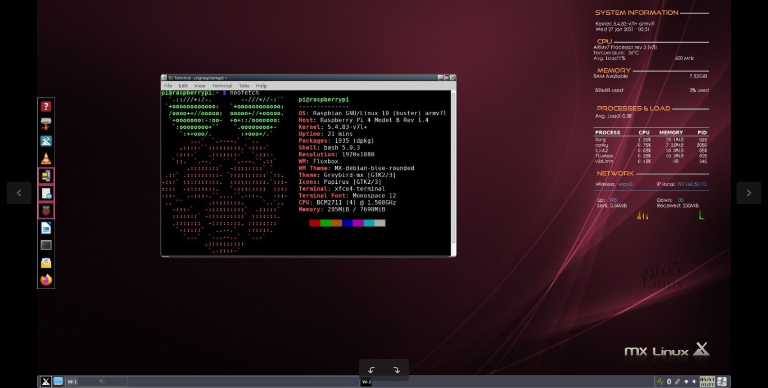Click the 'RAM Available' 7.52GiB value

tap(698, 76)
